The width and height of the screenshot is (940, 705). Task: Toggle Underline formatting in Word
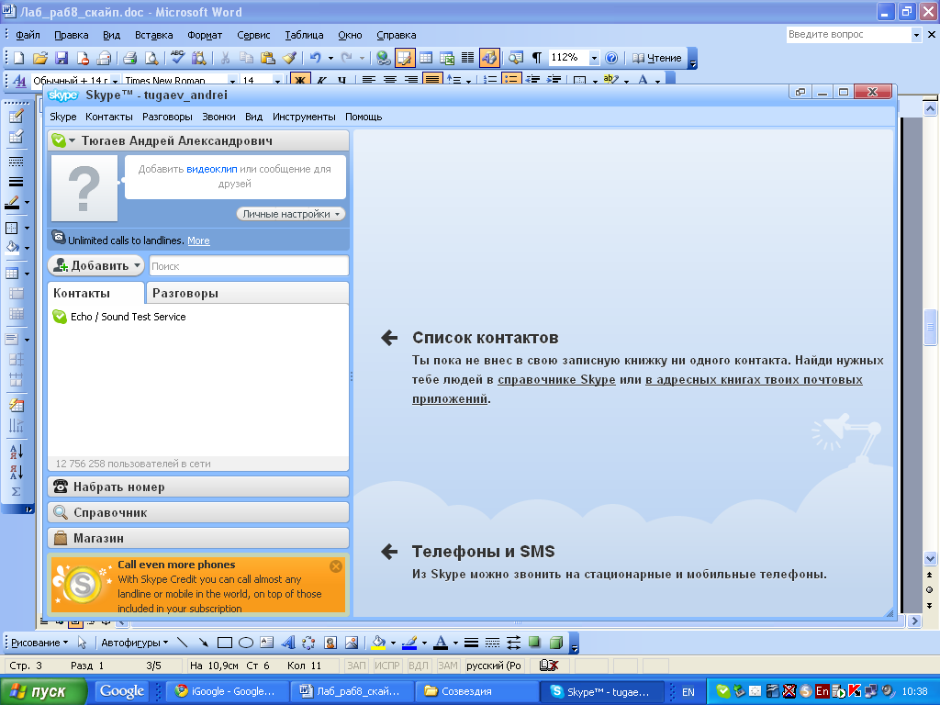point(341,80)
